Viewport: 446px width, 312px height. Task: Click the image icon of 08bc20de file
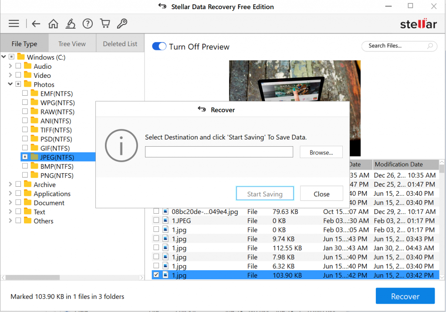166,211
